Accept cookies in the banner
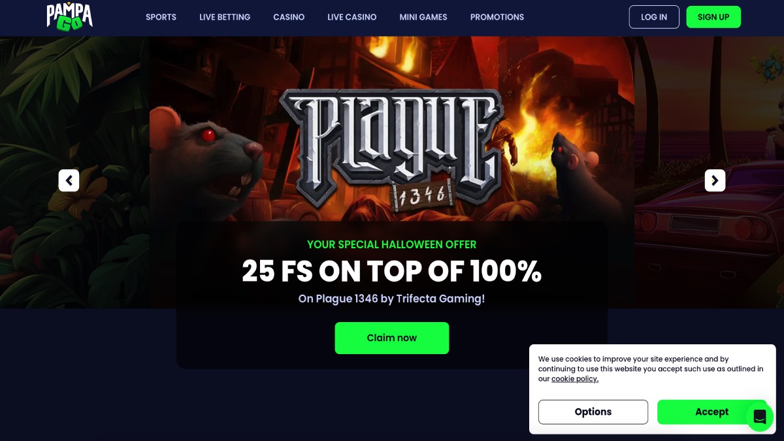Screen dimensions: 784x441 (x=711, y=412)
